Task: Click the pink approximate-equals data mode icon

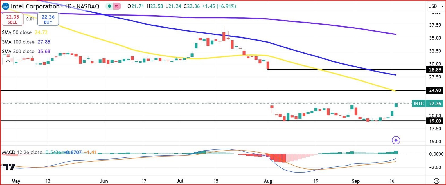Action: pyautogui.click(x=116, y=6)
